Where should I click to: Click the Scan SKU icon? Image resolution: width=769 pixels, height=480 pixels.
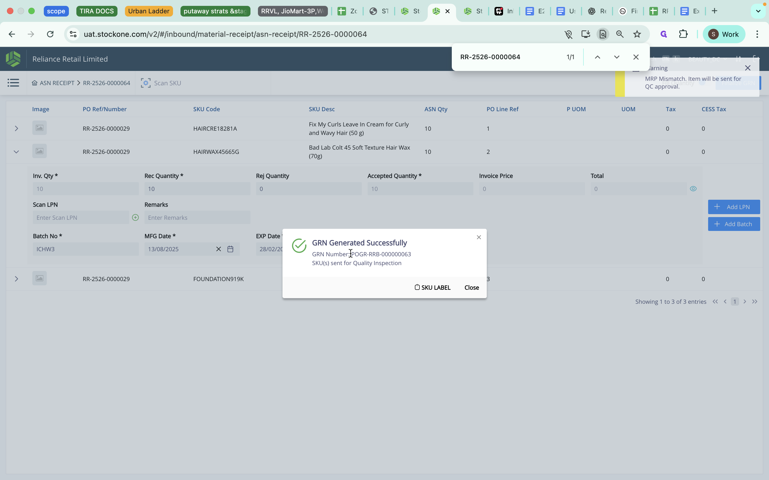click(146, 83)
